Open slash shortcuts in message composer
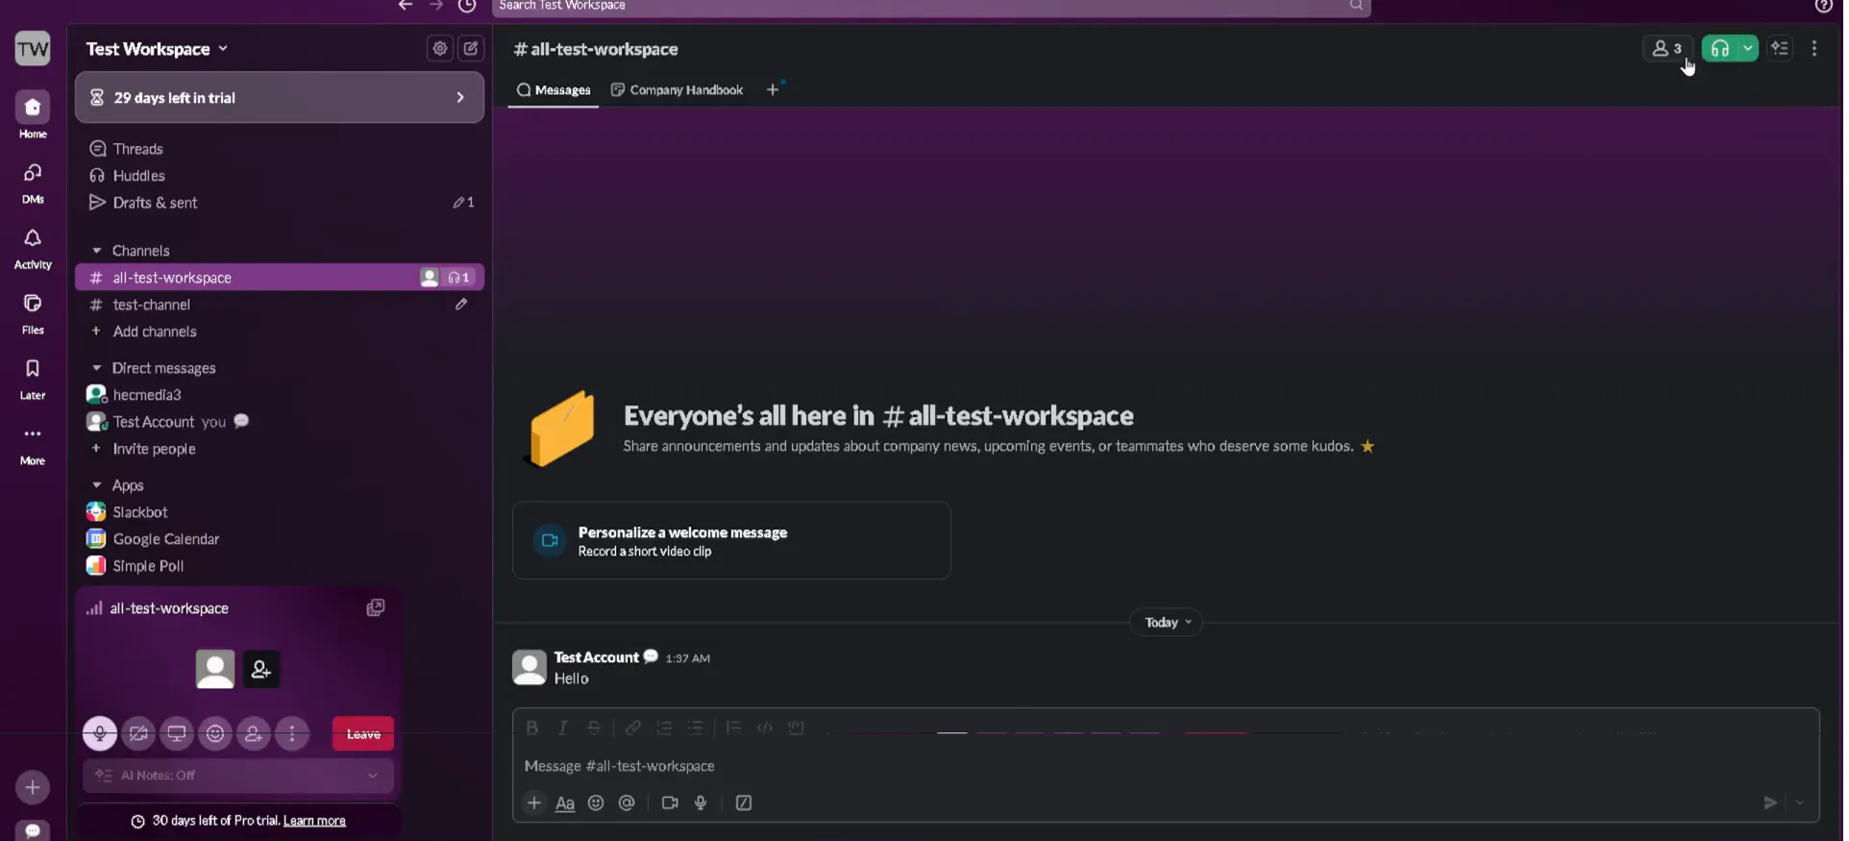This screenshot has width=1849, height=841. [x=744, y=804]
